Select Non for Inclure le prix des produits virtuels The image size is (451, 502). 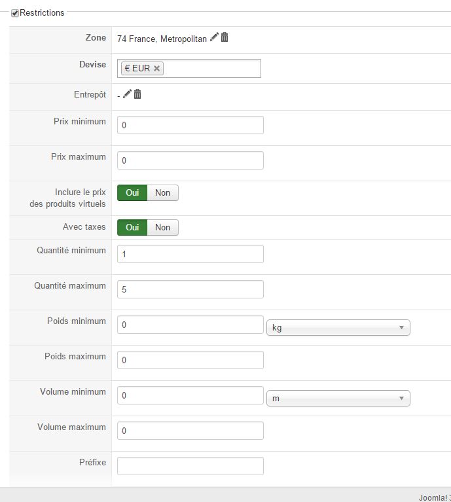click(162, 192)
